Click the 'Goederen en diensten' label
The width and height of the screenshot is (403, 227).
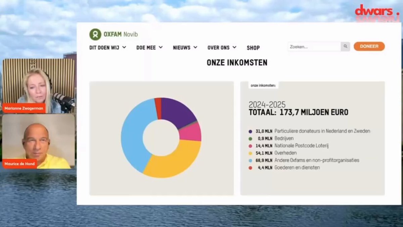click(297, 168)
